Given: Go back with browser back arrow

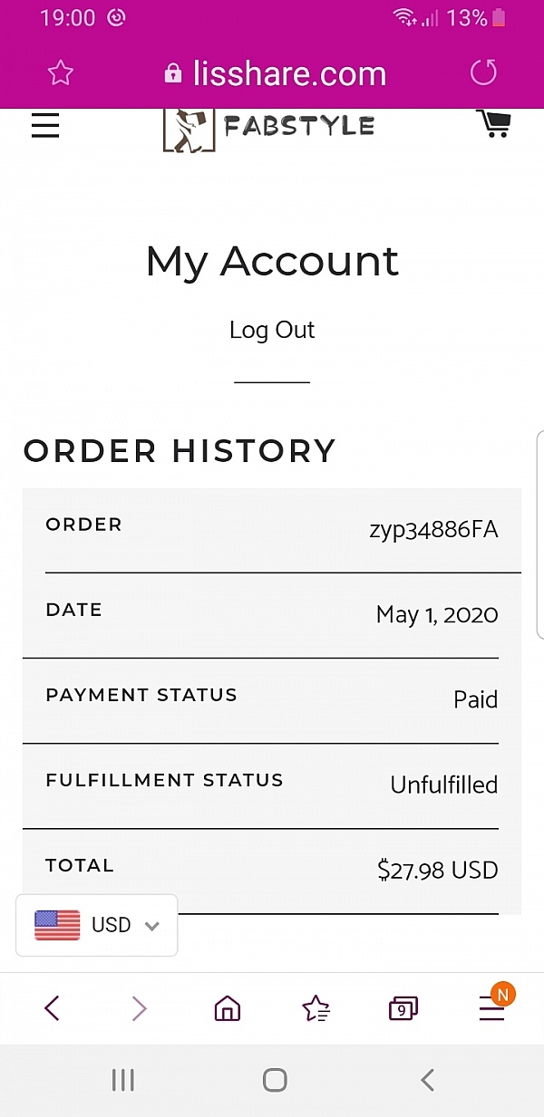Looking at the screenshot, I should coord(52,1007).
